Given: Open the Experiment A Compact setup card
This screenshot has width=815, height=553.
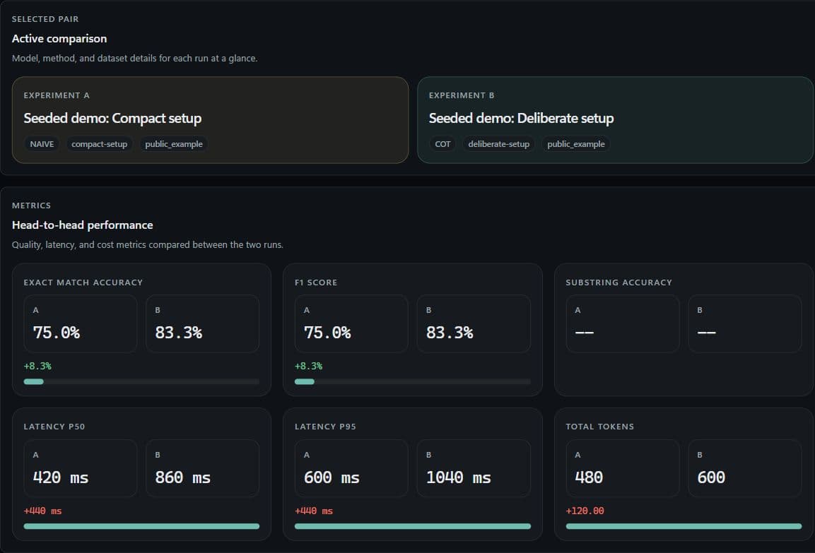Looking at the screenshot, I should 210,120.
